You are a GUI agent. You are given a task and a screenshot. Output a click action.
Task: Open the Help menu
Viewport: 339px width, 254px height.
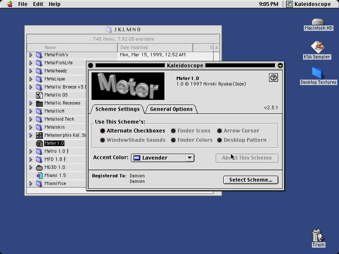pos(55,4)
